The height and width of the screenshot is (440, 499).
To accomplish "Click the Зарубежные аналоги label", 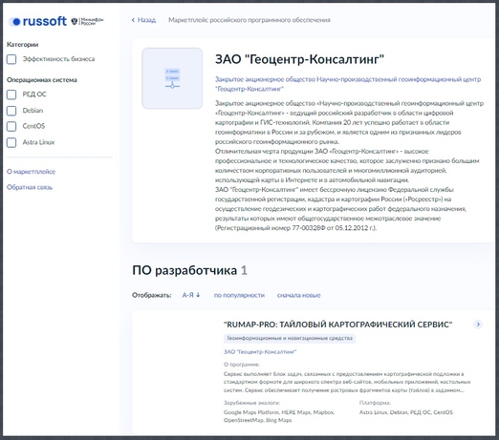I will [x=251, y=403].
